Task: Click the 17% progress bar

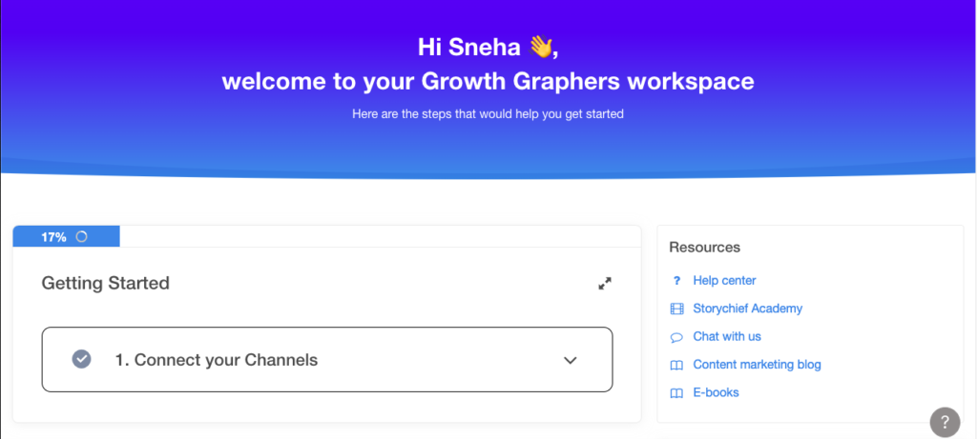Action: (66, 237)
